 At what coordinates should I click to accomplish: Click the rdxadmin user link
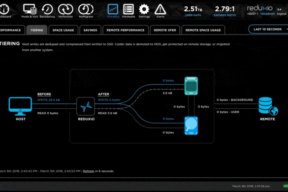pos(267,14)
